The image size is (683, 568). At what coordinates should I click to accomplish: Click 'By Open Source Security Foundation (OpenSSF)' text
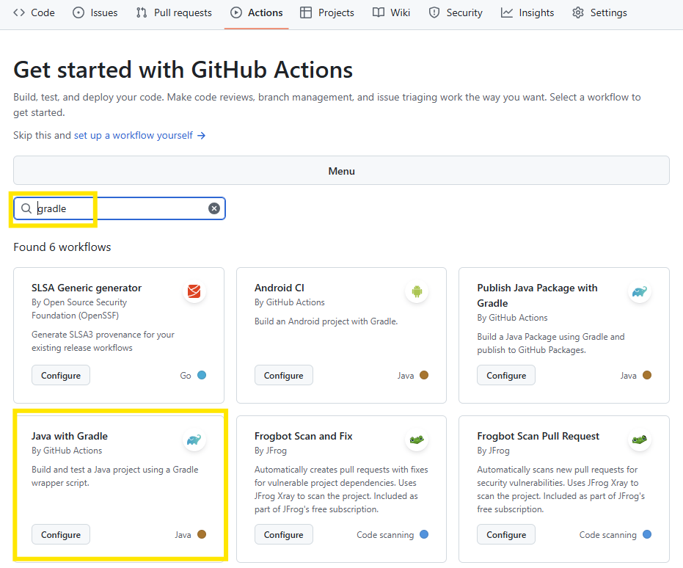point(79,309)
